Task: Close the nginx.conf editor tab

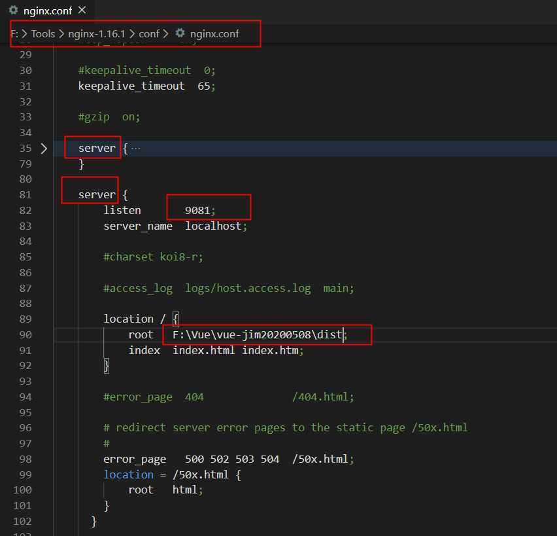Action: coord(82,10)
